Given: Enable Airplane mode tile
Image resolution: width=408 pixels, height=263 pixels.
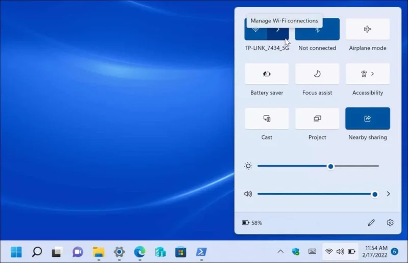Looking at the screenshot, I should (368, 29).
